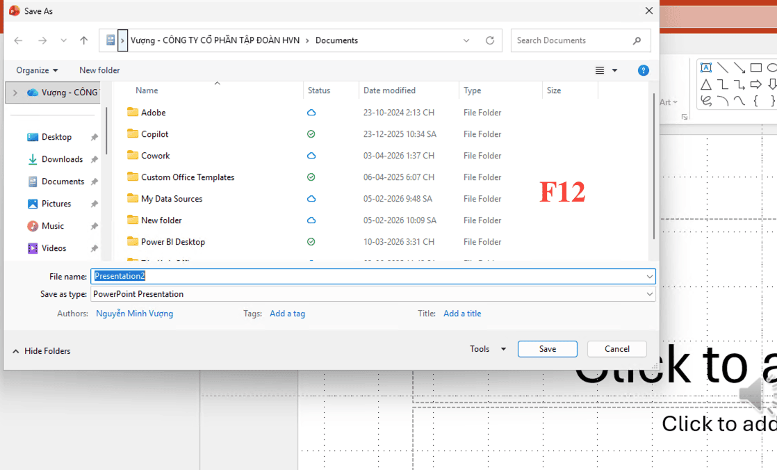Click the Cancel button
Viewport: 777px width, 470px height.
[617, 349]
